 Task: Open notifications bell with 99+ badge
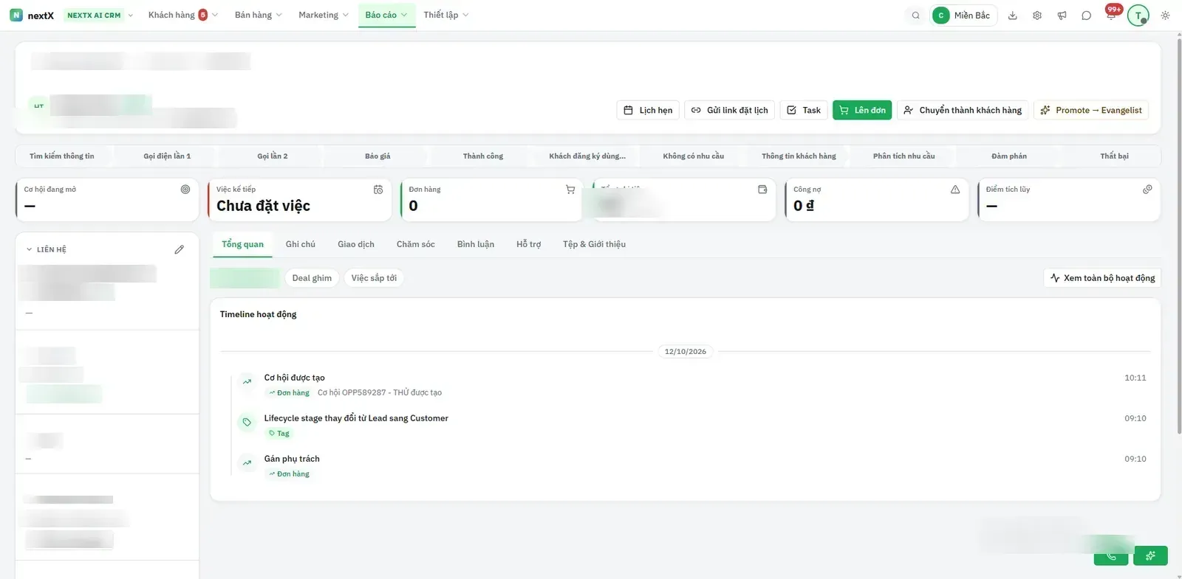coord(1111,14)
